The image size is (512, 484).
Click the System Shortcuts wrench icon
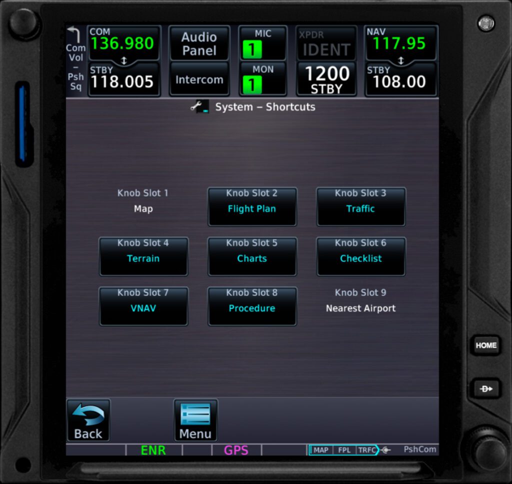tap(199, 107)
